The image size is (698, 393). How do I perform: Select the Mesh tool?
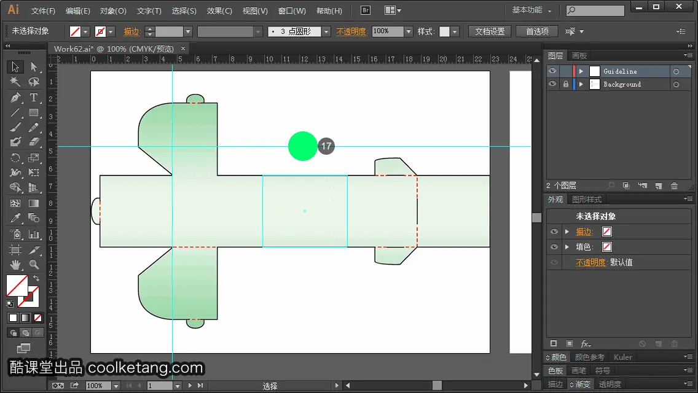point(15,203)
